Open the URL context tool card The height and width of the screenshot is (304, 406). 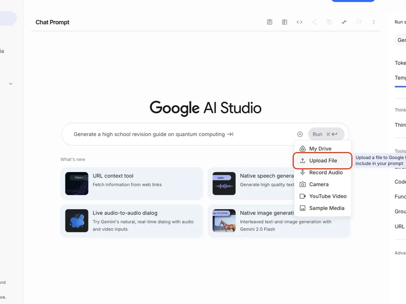pos(132,183)
